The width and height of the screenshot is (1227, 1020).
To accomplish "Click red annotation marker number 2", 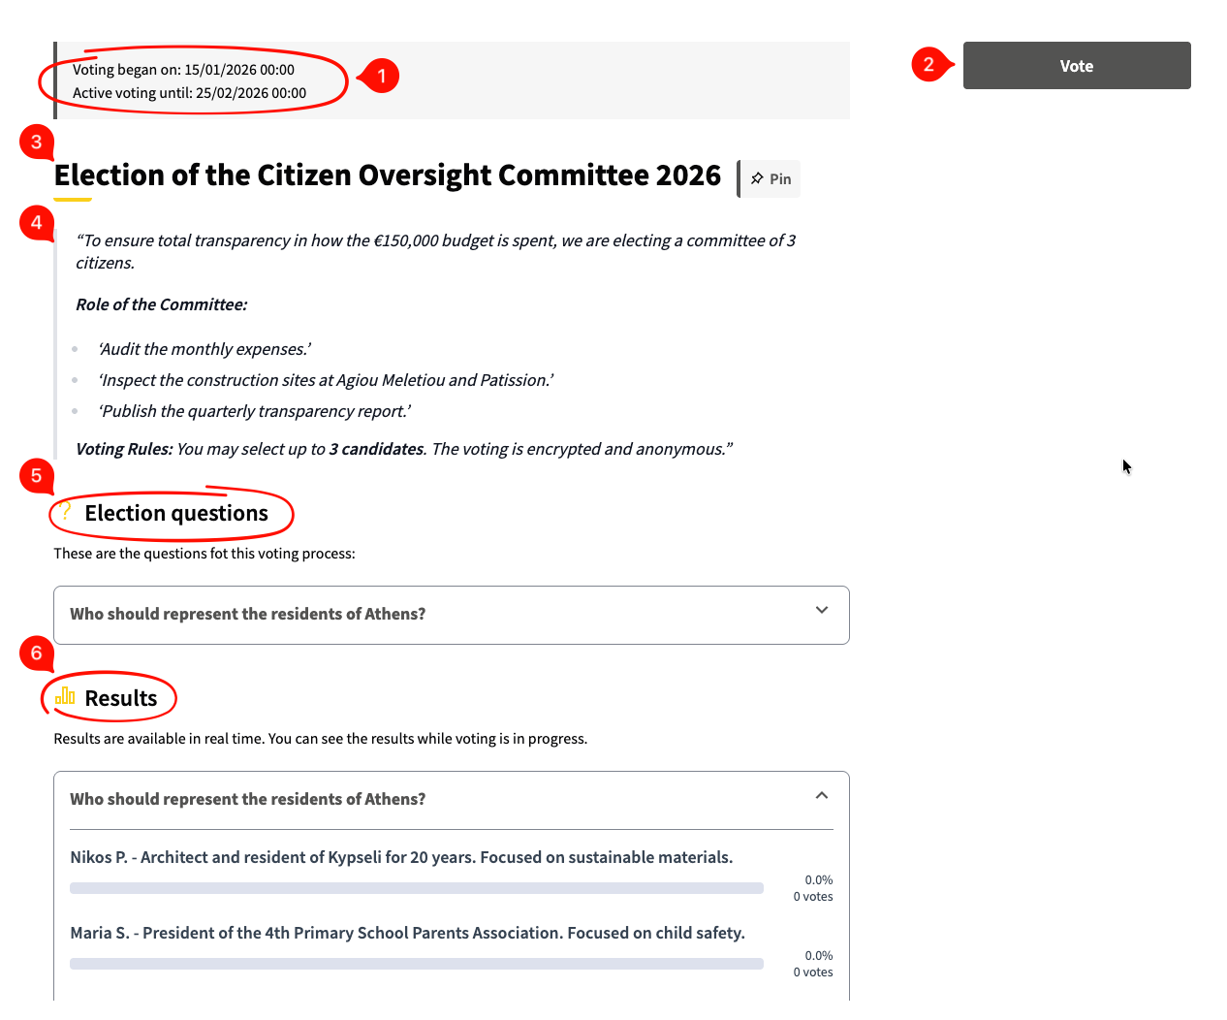I will point(928,65).
